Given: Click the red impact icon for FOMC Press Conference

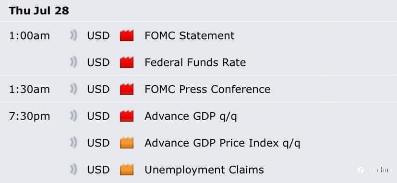Looking at the screenshot, I should click(127, 89).
